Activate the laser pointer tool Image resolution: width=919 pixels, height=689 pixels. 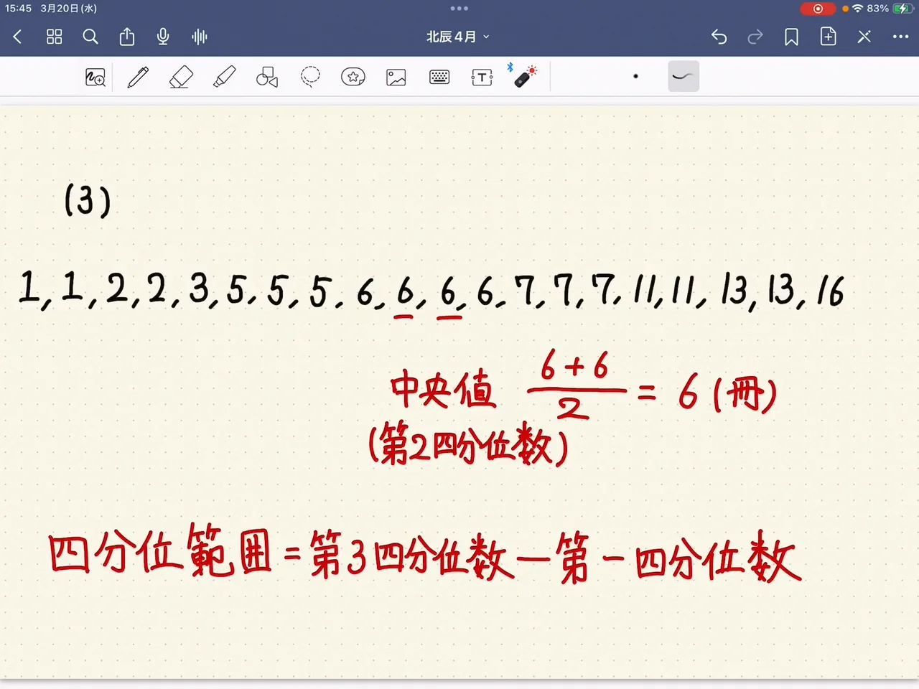524,75
